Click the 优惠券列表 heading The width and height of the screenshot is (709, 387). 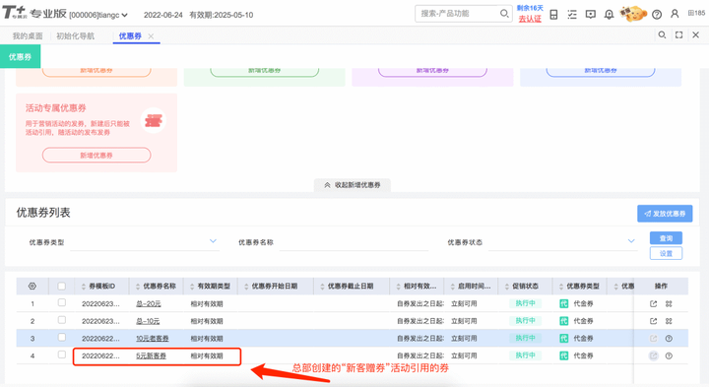pos(43,213)
